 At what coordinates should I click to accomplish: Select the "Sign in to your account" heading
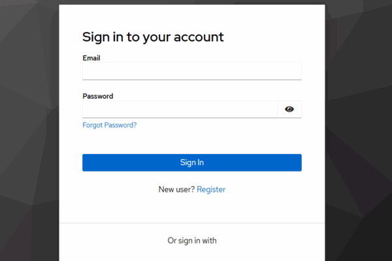[153, 37]
